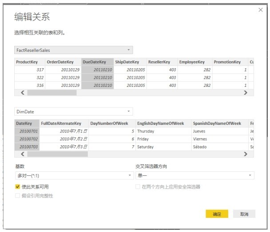Image resolution: width=270 pixels, height=232 pixels.
Task: Expand the cardinality 多对一 dropdown
Action: (73, 175)
